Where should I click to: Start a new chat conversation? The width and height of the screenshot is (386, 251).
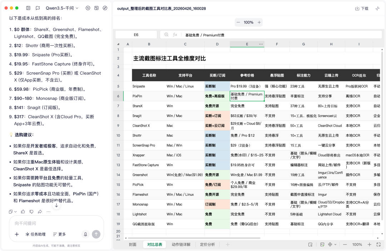[38, 8]
